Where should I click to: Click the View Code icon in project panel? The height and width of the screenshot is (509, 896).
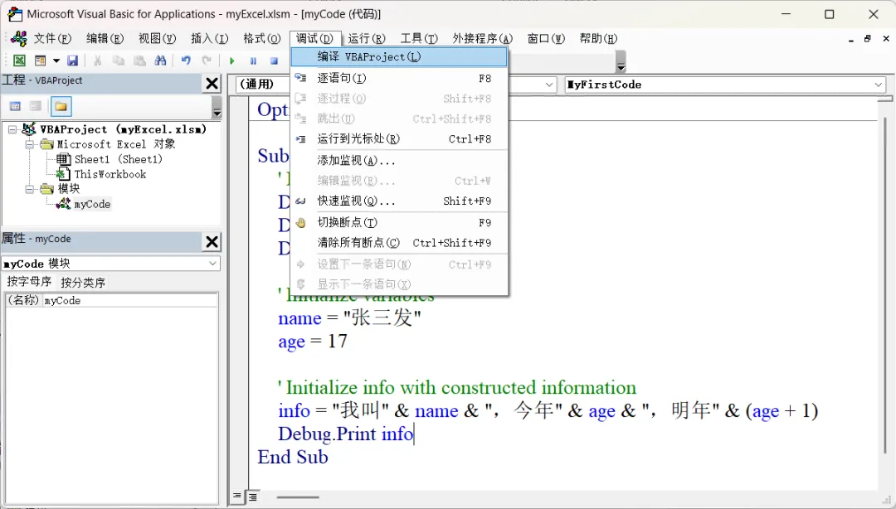pyautogui.click(x=16, y=106)
